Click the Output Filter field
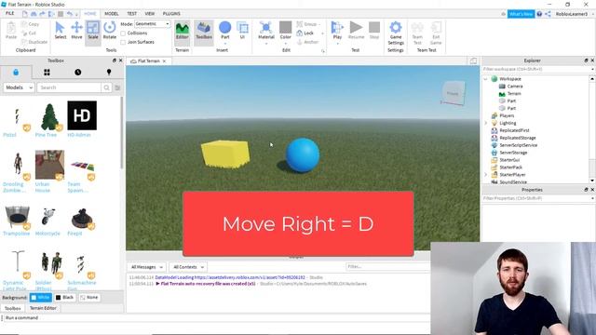 [x=387, y=267]
